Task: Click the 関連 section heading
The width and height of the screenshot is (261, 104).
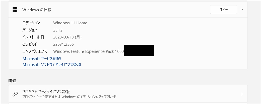Action: [12, 81]
